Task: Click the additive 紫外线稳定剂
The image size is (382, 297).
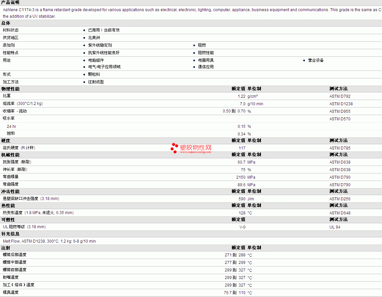Action: click(100, 45)
